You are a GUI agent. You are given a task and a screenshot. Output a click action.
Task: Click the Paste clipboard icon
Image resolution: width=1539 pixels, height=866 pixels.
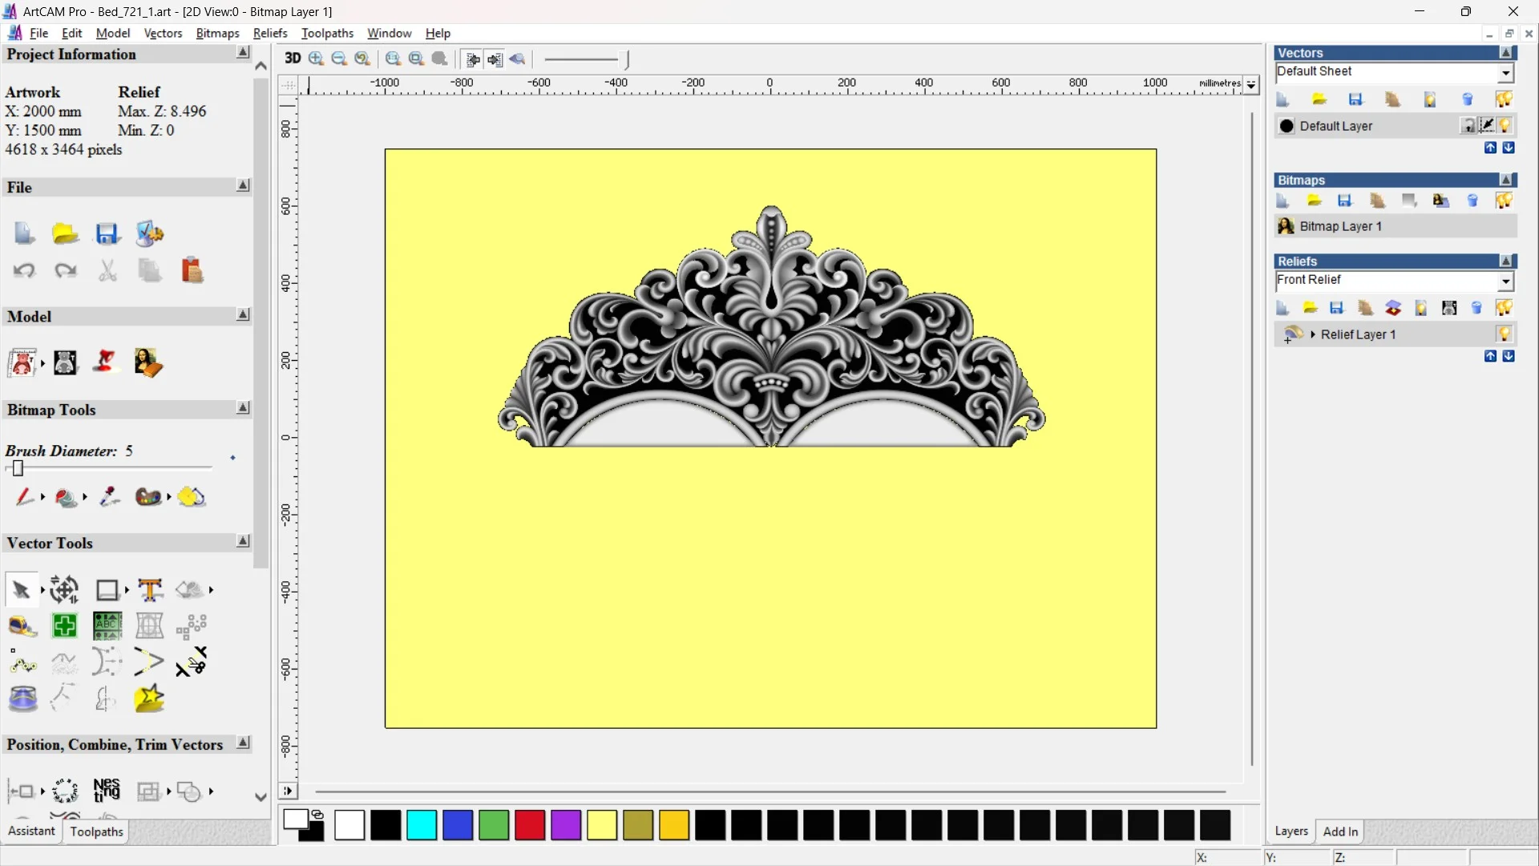coord(192,271)
